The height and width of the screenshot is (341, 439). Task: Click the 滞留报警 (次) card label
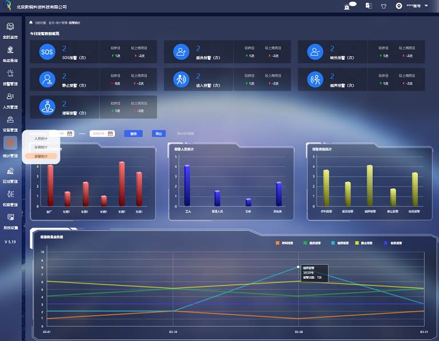pyautogui.click(x=74, y=113)
